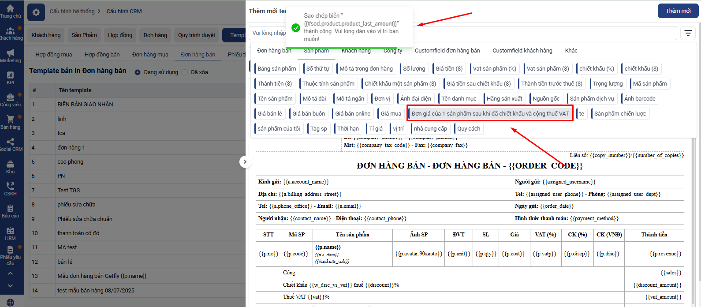The height and width of the screenshot is (307, 701).
Task: Open the BIÊN BẢN GIAO NHẬN template row
Action: point(85,105)
